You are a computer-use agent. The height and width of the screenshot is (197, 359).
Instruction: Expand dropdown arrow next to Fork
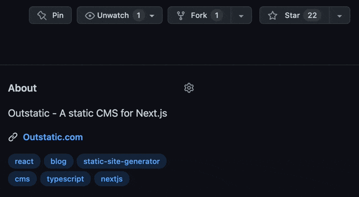(241, 16)
